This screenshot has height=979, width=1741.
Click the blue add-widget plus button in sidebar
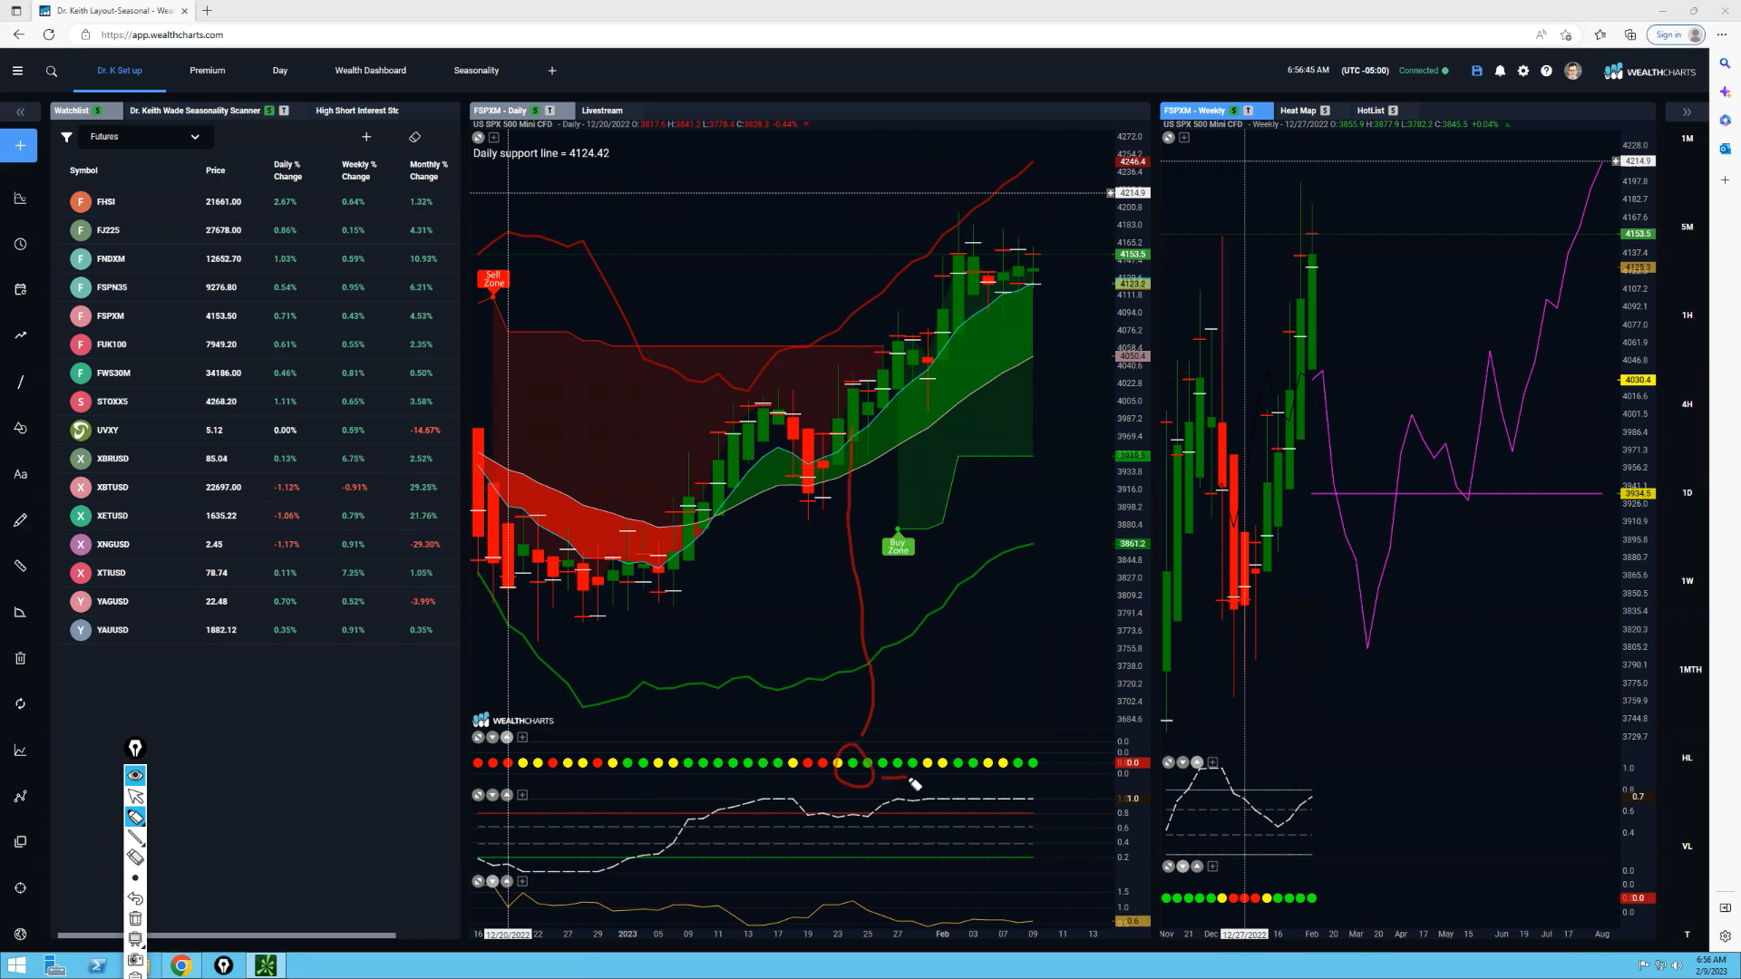[x=20, y=145]
